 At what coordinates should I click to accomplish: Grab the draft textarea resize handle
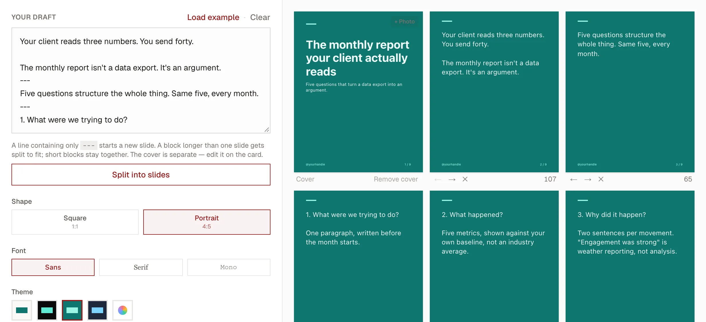(267, 130)
